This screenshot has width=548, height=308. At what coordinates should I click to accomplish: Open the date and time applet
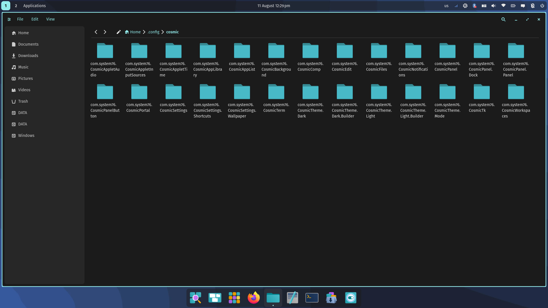click(274, 6)
